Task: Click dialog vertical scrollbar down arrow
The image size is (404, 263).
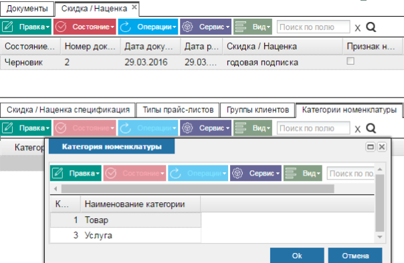Action: click(x=380, y=237)
